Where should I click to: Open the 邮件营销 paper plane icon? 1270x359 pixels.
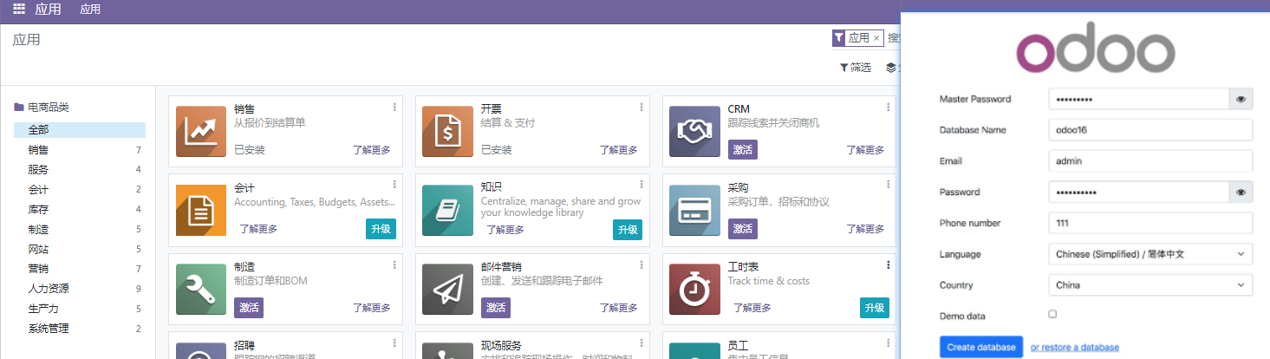coord(448,290)
